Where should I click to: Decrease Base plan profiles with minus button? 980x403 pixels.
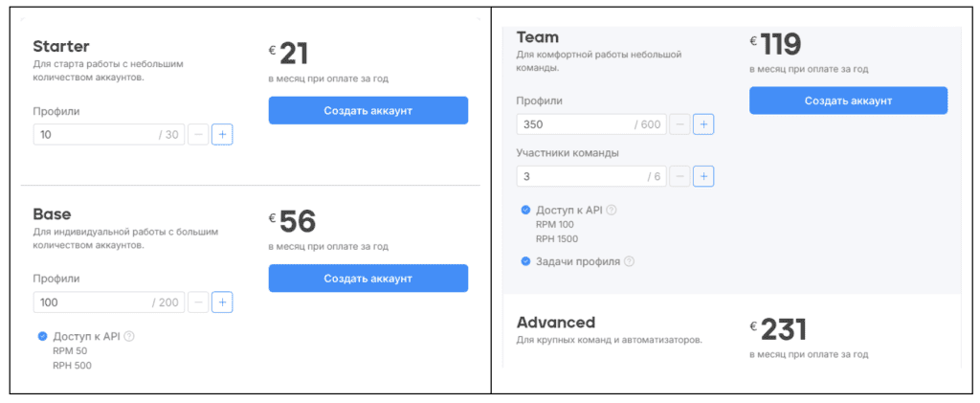point(198,303)
